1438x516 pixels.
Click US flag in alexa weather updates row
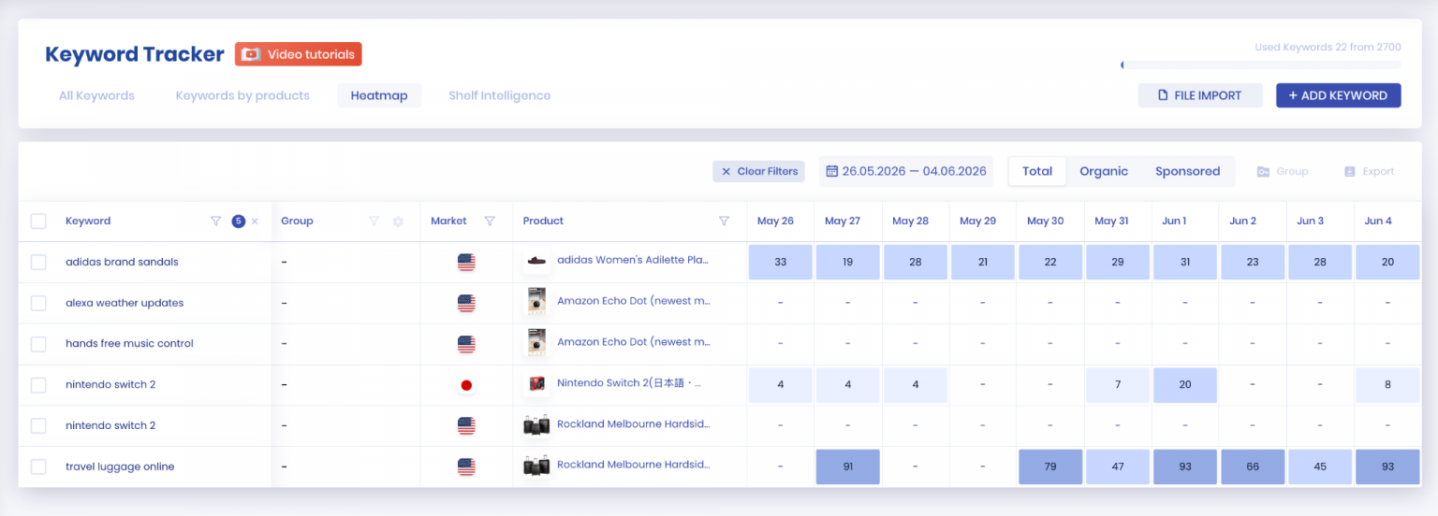coord(466,303)
